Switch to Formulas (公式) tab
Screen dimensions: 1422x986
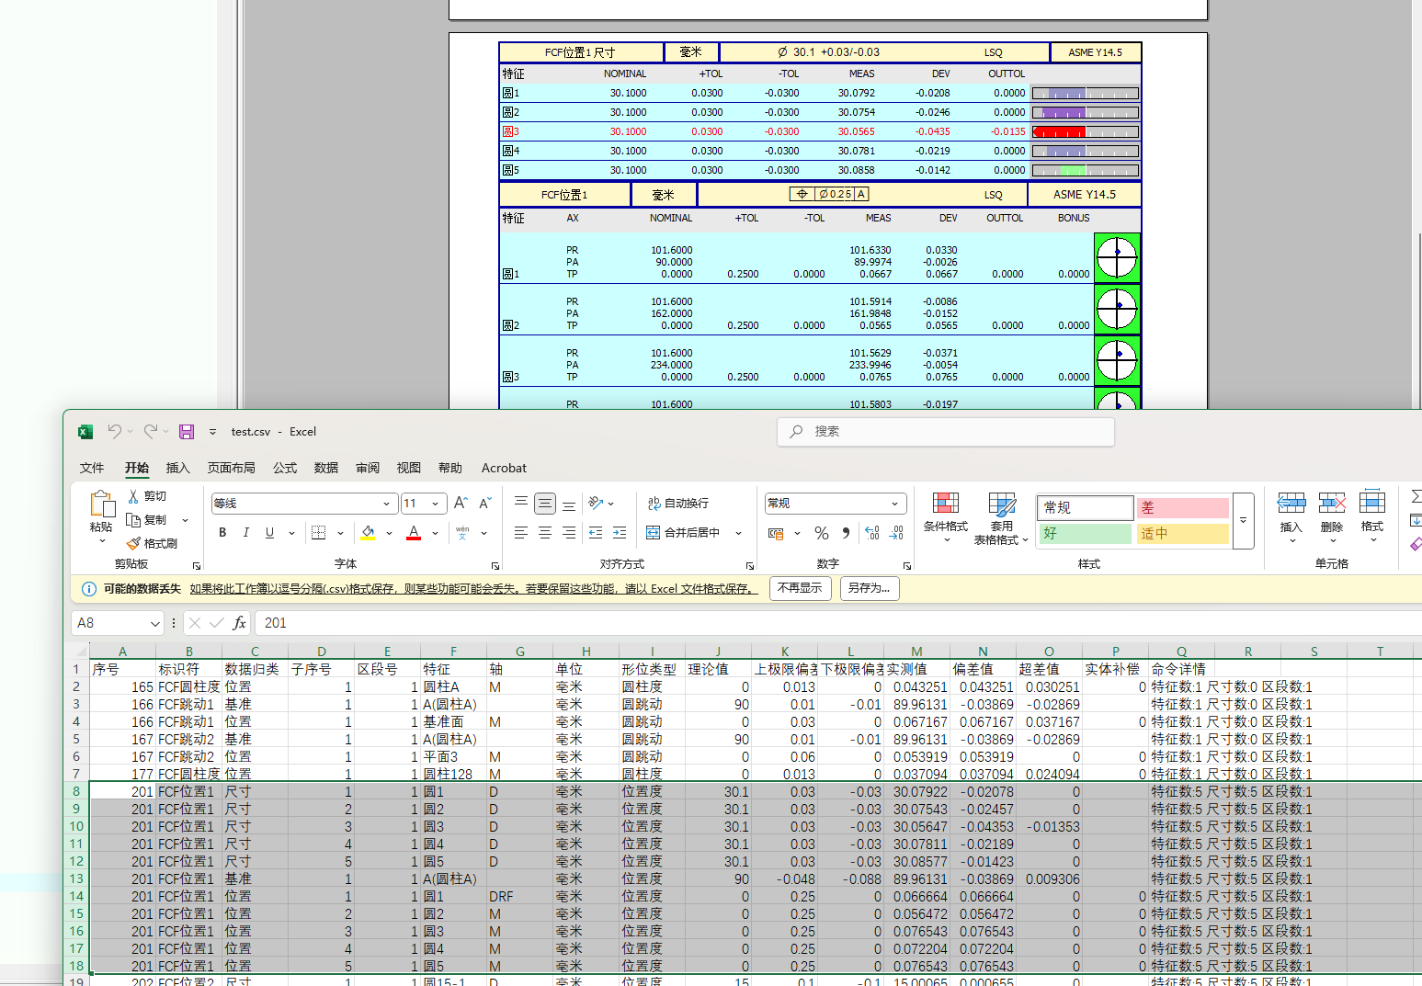click(x=285, y=468)
